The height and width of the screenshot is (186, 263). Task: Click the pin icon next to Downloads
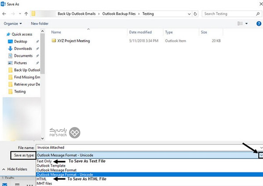point(37,48)
